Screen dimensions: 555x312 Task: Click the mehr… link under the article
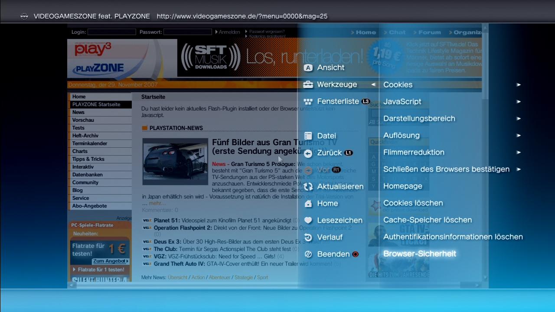157,203
